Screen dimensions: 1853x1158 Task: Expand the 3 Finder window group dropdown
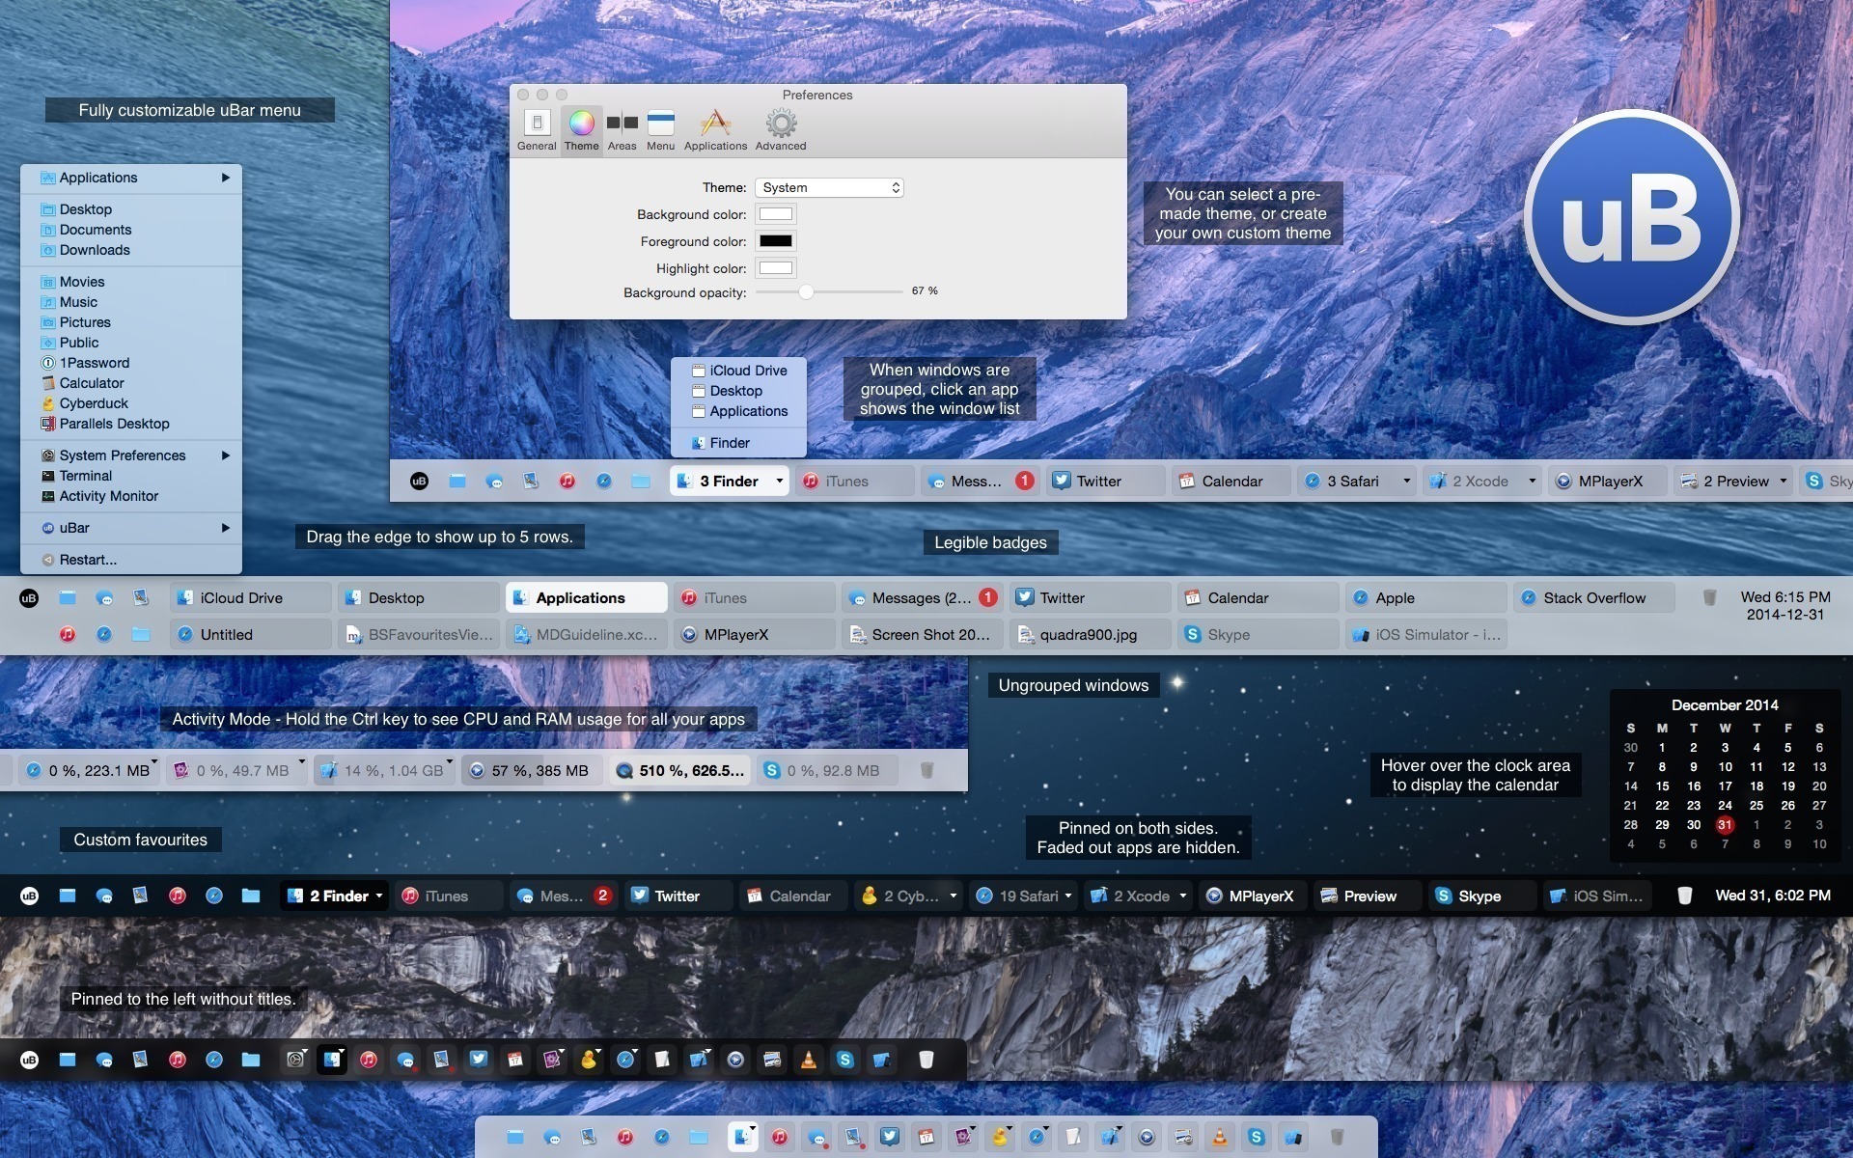780,481
